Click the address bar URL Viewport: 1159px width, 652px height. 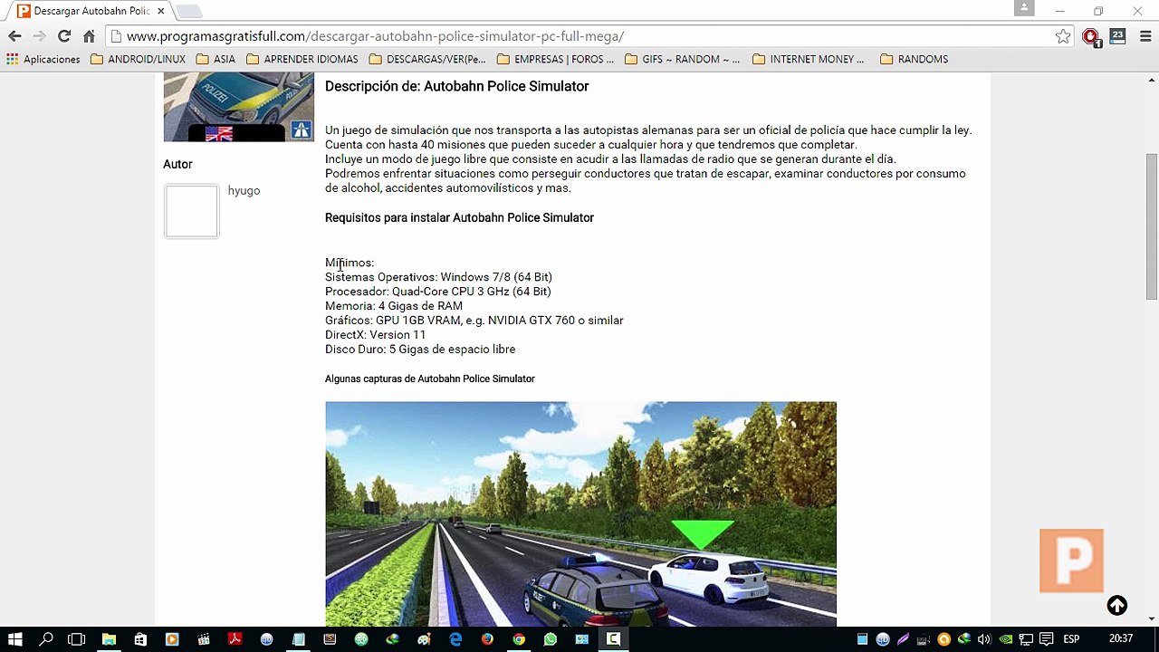(x=375, y=36)
